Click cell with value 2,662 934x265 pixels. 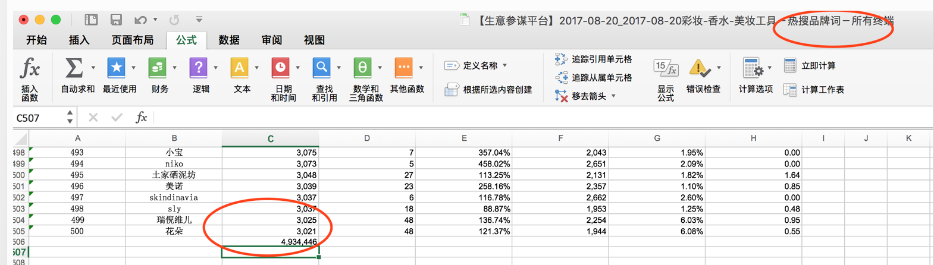point(560,197)
